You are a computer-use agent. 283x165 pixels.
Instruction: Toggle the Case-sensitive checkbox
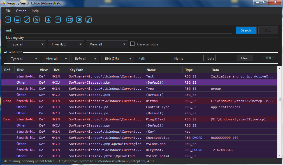click(132, 44)
